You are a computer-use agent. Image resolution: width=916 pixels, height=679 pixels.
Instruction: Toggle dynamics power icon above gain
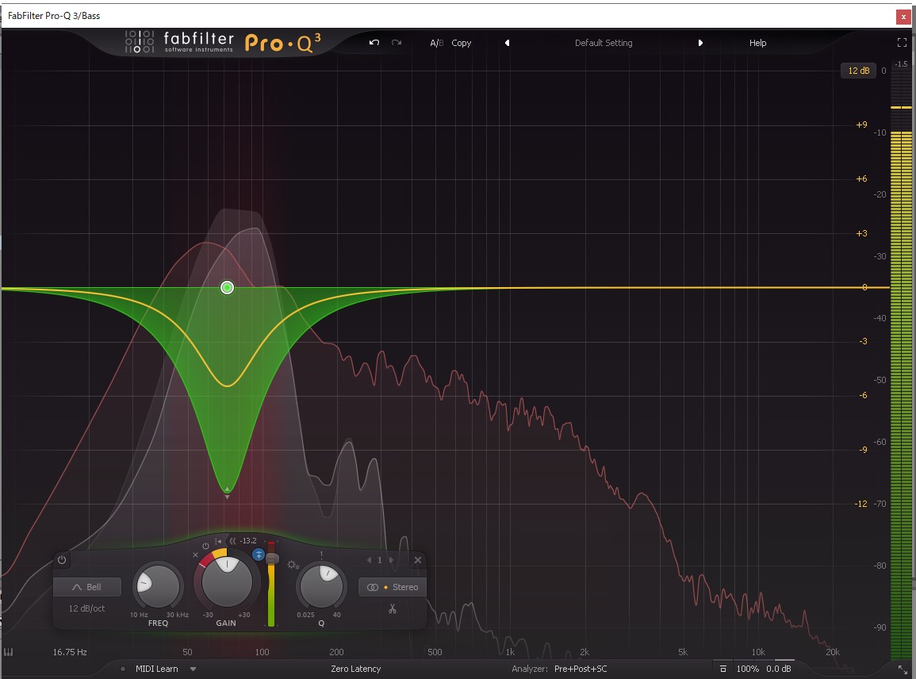pos(205,546)
